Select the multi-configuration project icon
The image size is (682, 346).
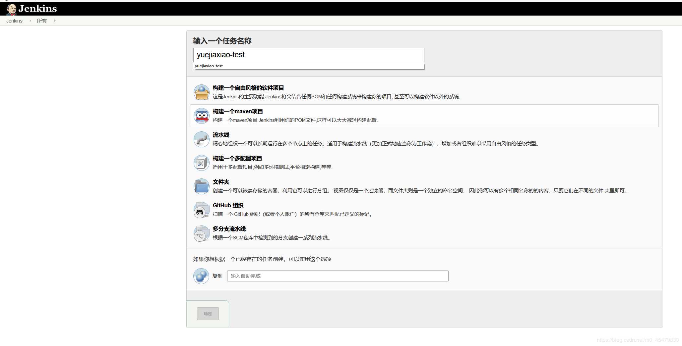pos(201,163)
